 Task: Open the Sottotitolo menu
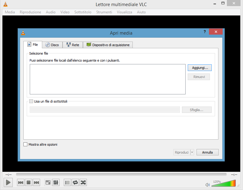pyautogui.click(x=83, y=12)
